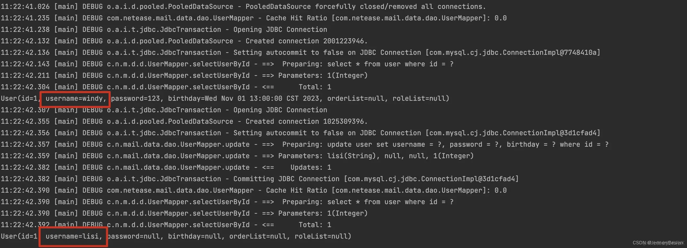Click the second Cache Hit Ratio line

[x=254, y=191]
